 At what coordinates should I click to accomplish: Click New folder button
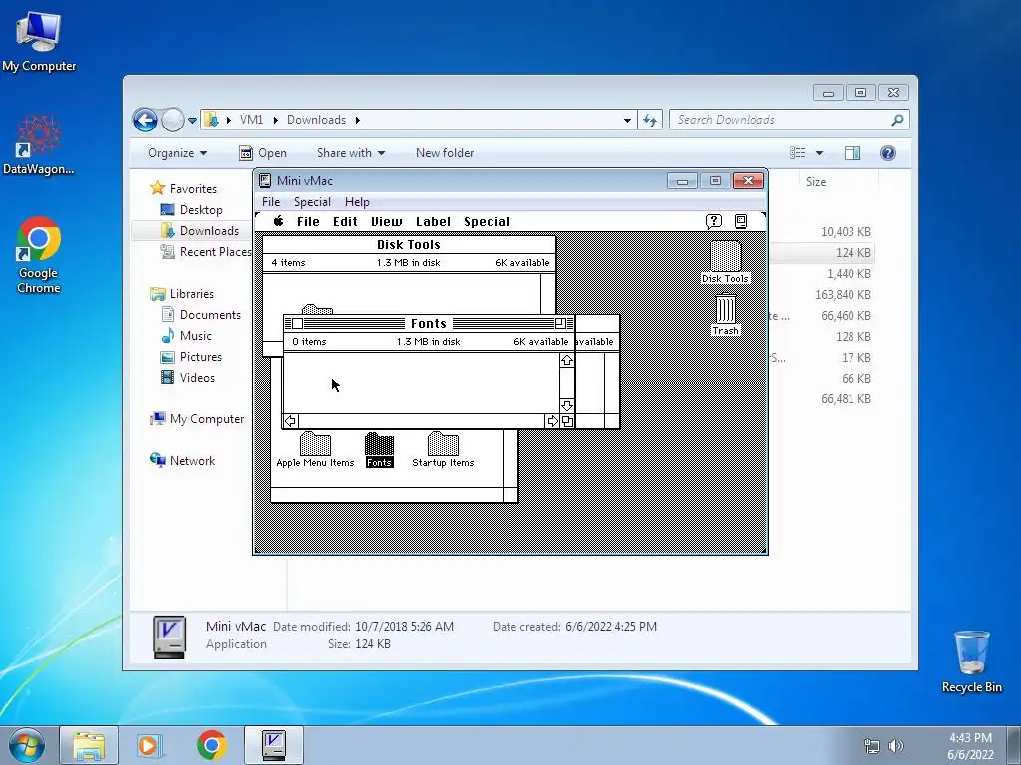pyautogui.click(x=445, y=153)
